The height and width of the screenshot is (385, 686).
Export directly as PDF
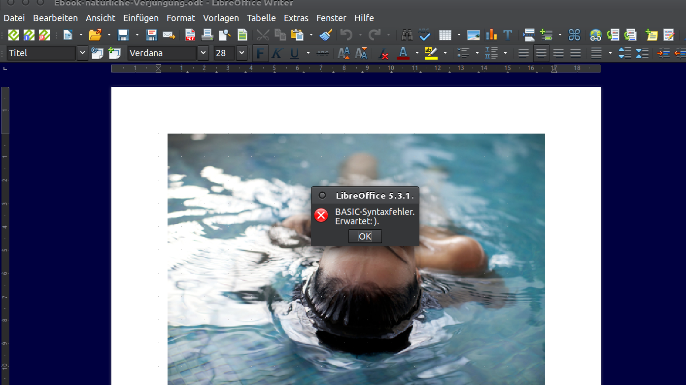(x=190, y=35)
